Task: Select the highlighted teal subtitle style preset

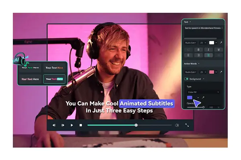Action: (x=54, y=79)
